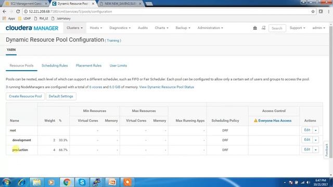Viewport: 333px width, 187px height.
Task: Open the LDAP bookmark folder
Action: (24, 19)
